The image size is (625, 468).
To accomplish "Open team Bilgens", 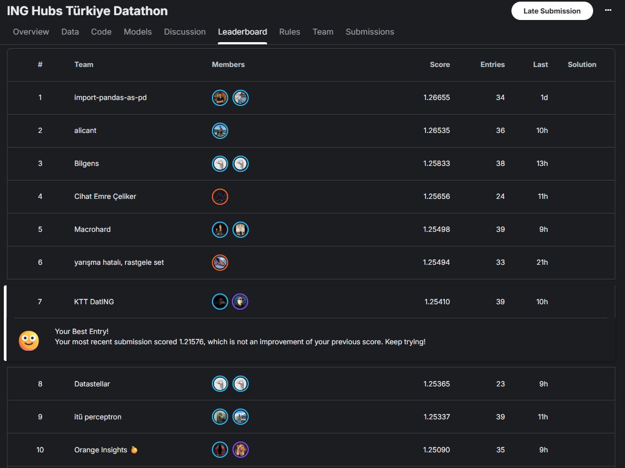I will [x=87, y=164].
